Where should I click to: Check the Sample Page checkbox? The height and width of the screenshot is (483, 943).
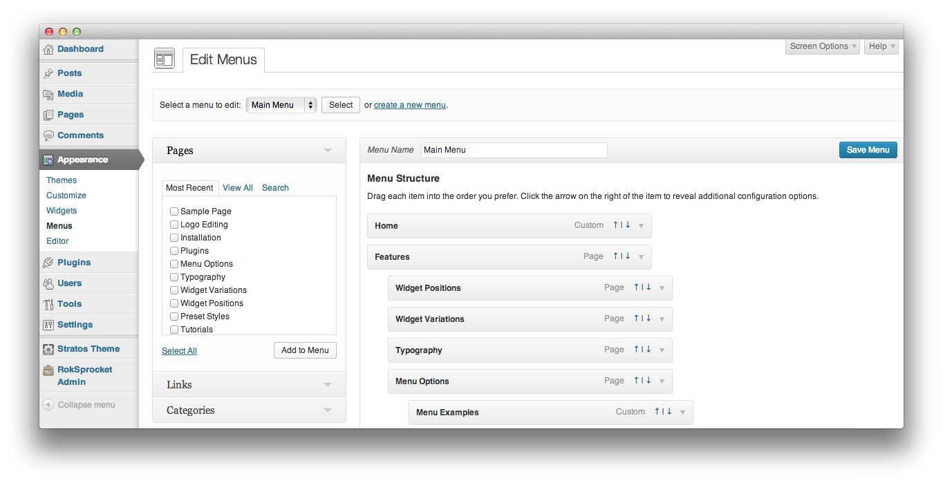tap(174, 211)
